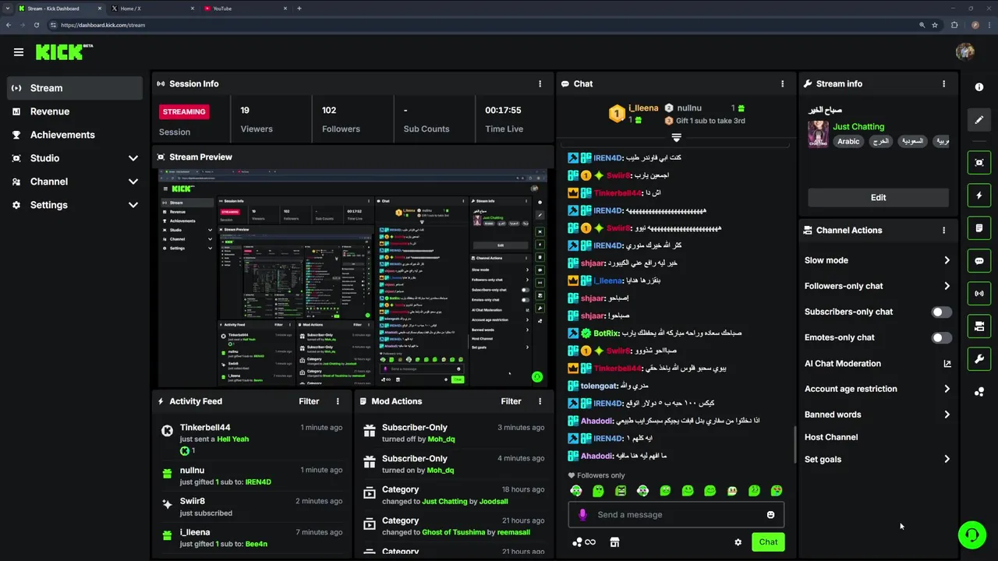Click Host Channel action
The height and width of the screenshot is (561, 998).
point(831,437)
